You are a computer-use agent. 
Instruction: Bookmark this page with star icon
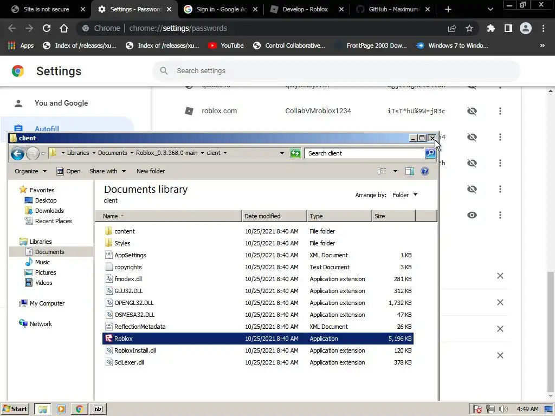[469, 28]
